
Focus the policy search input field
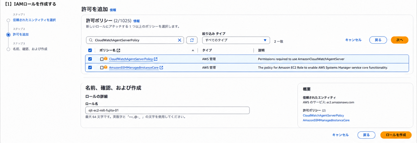[x=135, y=40]
